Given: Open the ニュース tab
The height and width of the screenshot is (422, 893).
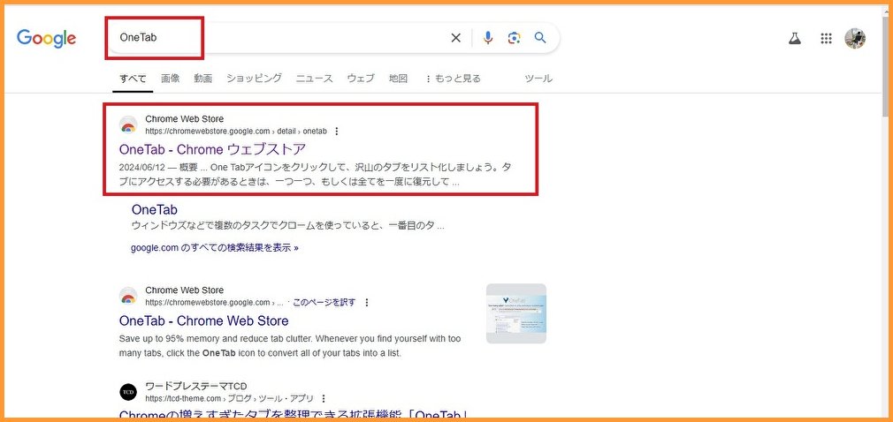Looking at the screenshot, I should point(315,79).
